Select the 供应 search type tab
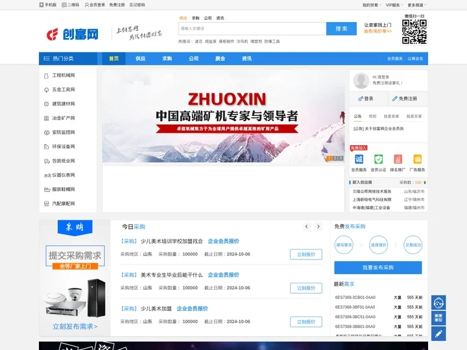Image resolution: width=467 pixels, height=350 pixels. tap(183, 18)
